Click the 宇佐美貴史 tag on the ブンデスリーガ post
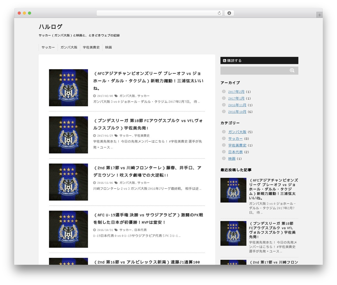Viewport: 337px width, 285px height. (x=142, y=136)
